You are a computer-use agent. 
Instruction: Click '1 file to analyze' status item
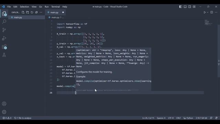click(x=23, y=118)
